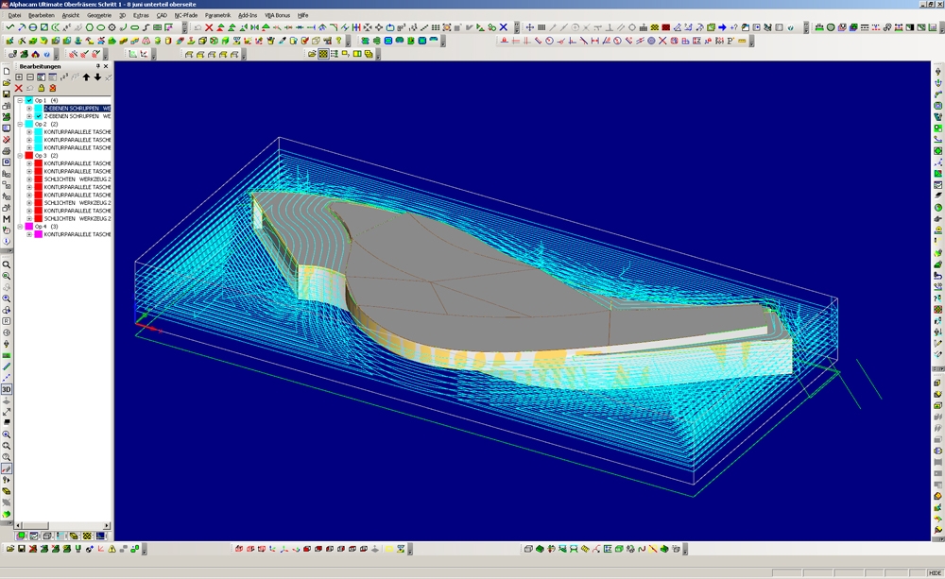Collapse the Op 4 tree node
This screenshot has height=579, width=945.
coord(20,227)
